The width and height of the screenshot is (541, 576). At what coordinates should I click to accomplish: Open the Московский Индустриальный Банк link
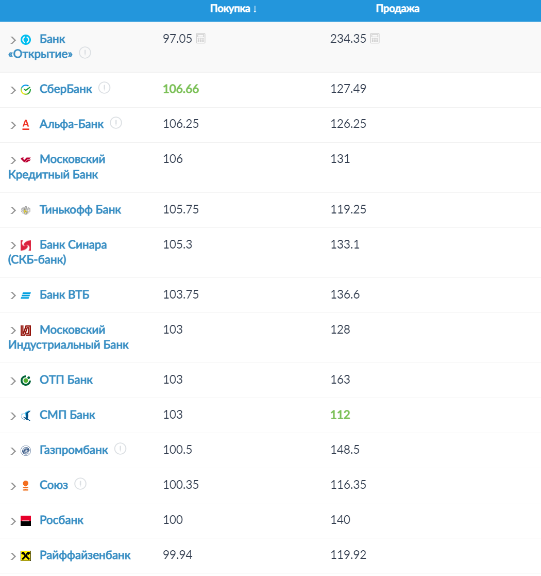pos(69,337)
